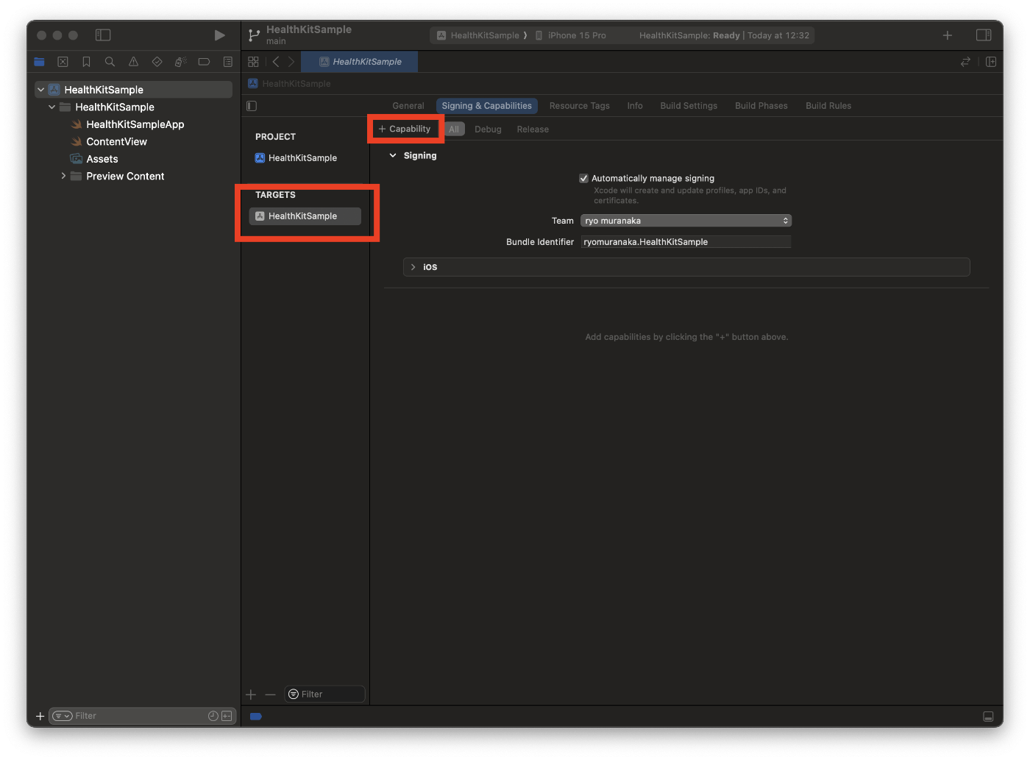Open the Build Rules tab
This screenshot has width=1030, height=760.
click(828, 106)
